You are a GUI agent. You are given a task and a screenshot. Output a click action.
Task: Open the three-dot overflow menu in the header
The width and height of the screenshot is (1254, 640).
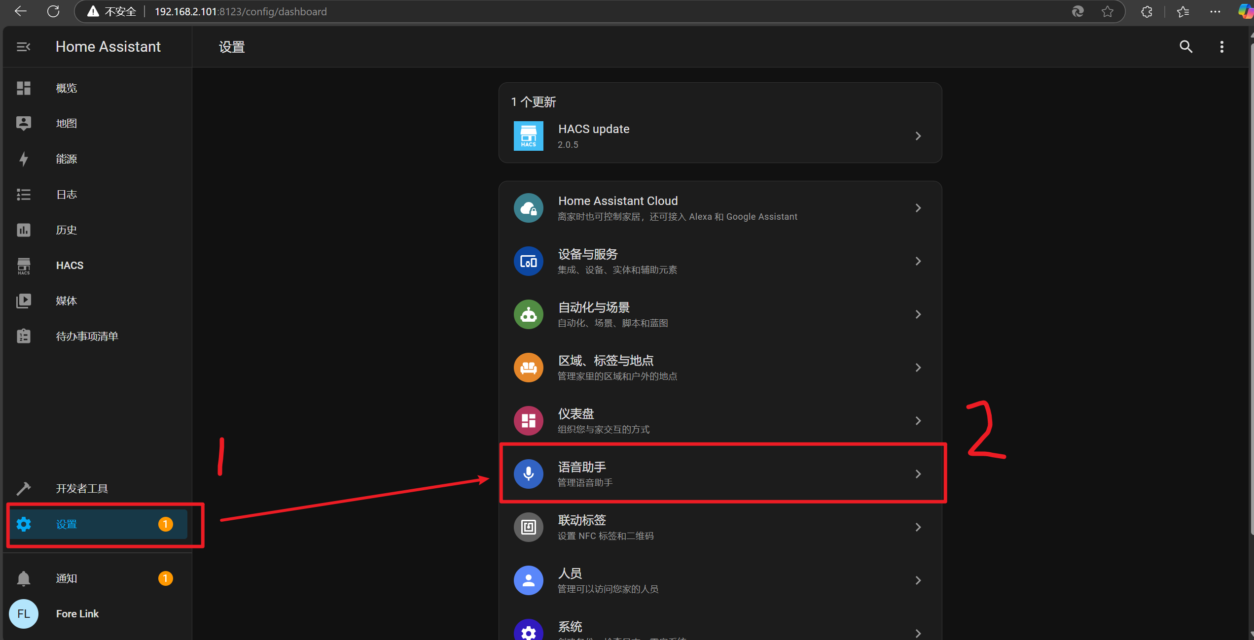pos(1221,47)
